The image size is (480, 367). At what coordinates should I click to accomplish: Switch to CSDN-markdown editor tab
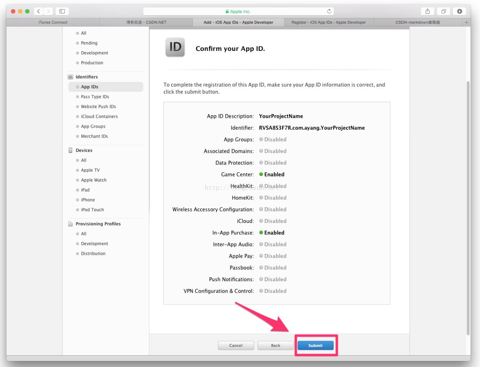coord(417,22)
